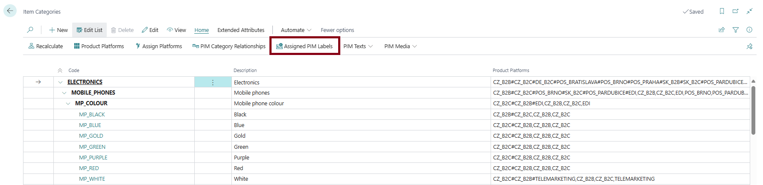Expand the Automate menu
The height and width of the screenshot is (185, 763).
[296, 30]
